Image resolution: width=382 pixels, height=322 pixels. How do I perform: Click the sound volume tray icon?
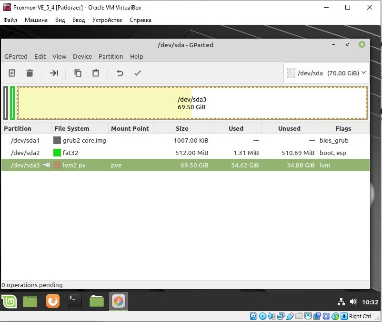[x=353, y=302]
